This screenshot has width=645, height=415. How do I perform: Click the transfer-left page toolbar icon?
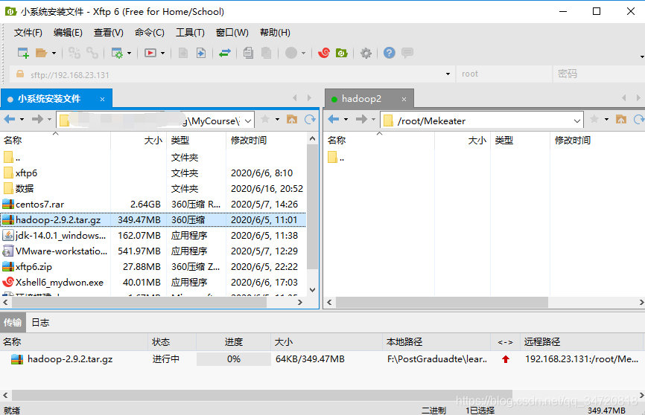point(182,53)
